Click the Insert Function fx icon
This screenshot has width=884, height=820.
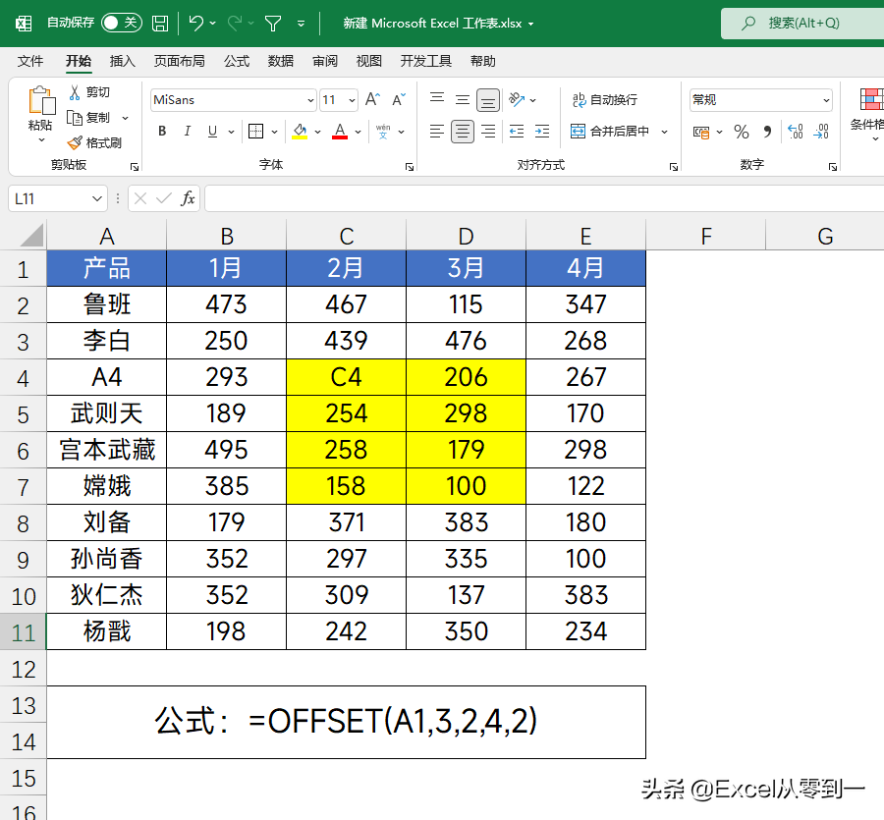coord(188,198)
